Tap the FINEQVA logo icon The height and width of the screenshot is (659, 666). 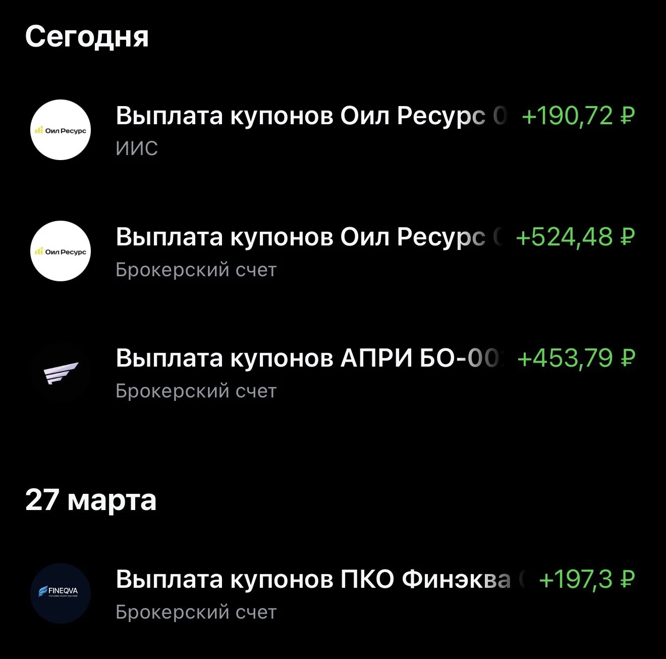click(61, 593)
